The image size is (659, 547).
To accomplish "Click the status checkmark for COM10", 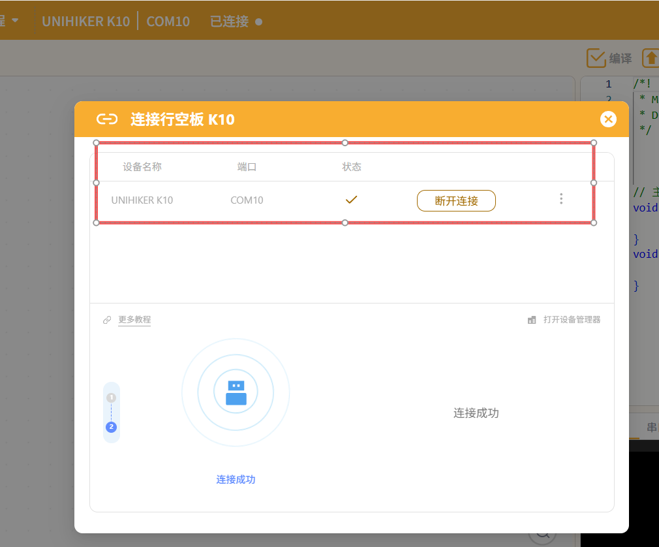I will point(351,200).
